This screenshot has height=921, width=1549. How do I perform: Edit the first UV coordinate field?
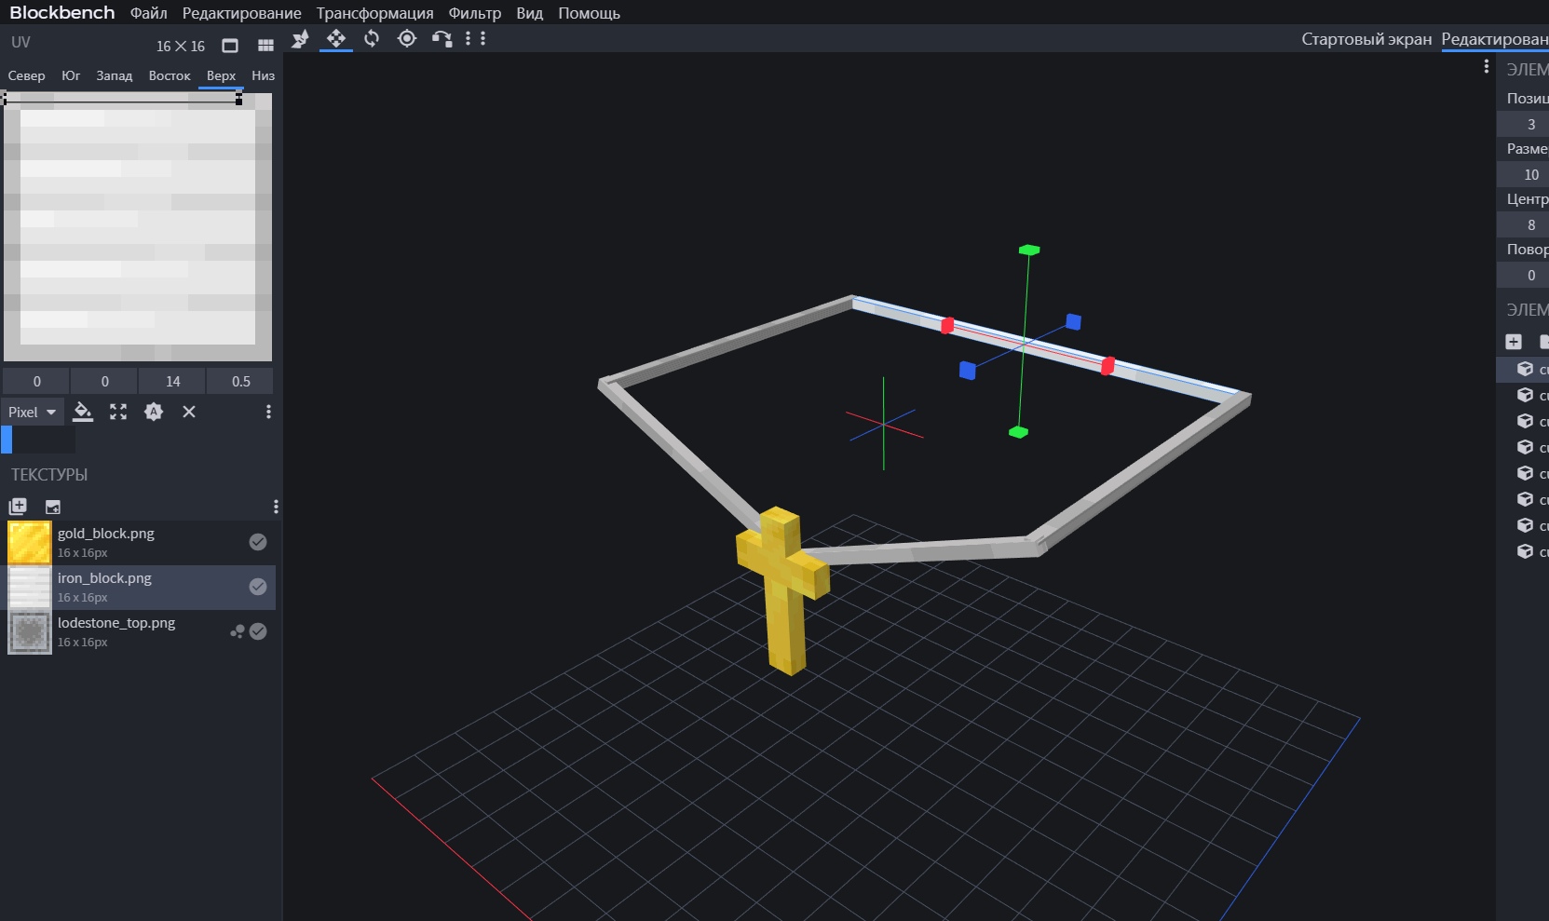coord(36,381)
